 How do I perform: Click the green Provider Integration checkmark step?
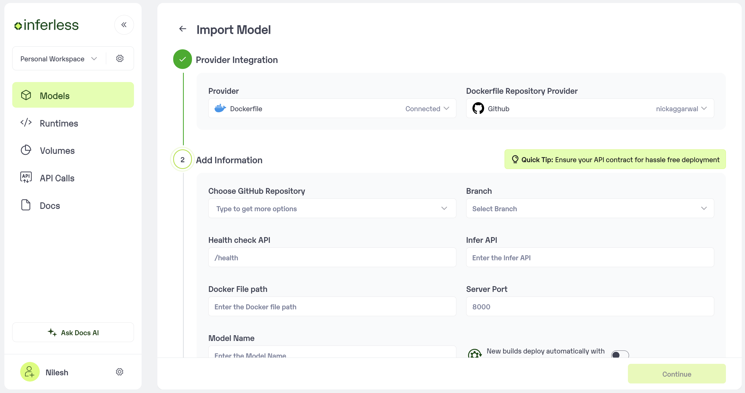(x=182, y=59)
